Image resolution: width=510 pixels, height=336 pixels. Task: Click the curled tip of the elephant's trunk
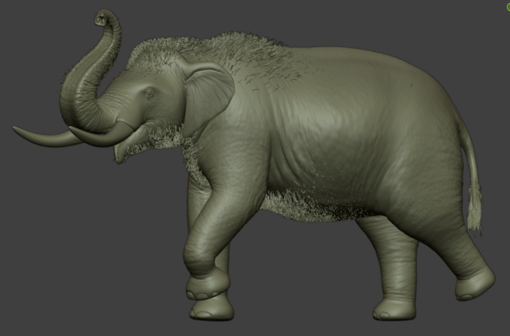pyautogui.click(x=102, y=18)
